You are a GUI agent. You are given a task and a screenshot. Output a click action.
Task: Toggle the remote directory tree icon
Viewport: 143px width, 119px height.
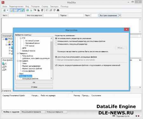tap(19, 10)
